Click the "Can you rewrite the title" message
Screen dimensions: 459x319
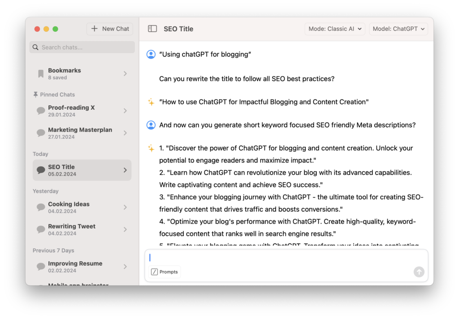247,79
